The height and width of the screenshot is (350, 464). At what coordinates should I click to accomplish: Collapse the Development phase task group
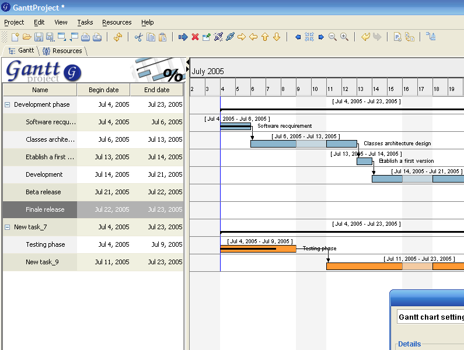[x=8, y=105]
